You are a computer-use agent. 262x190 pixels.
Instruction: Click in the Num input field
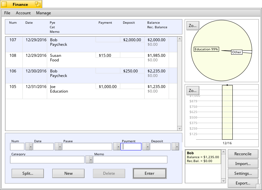point(17,147)
